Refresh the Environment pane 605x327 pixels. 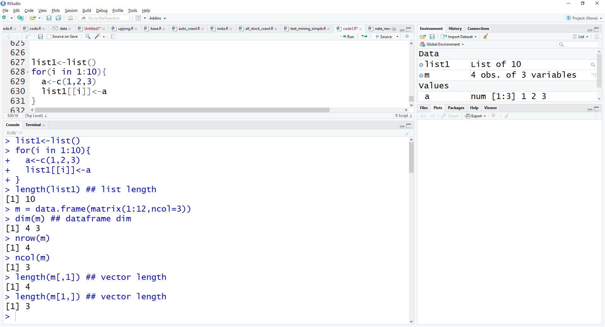point(596,36)
